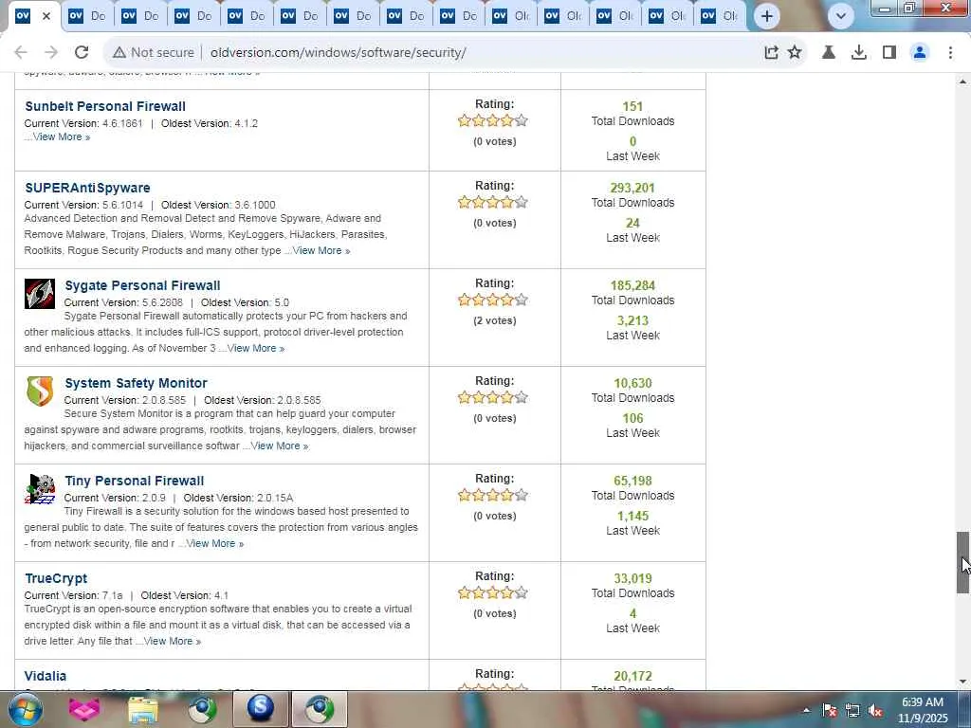Click the page vertical scrollbar thumb
Viewport: 971px width, 728px height.
click(962, 562)
